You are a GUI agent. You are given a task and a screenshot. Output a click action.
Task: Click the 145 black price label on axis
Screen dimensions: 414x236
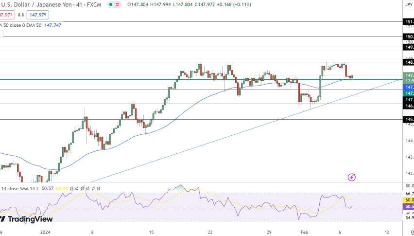coord(409,119)
